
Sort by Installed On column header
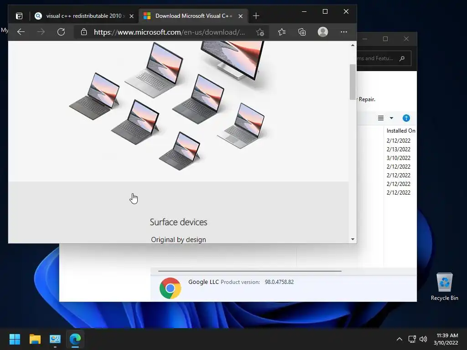(x=400, y=131)
